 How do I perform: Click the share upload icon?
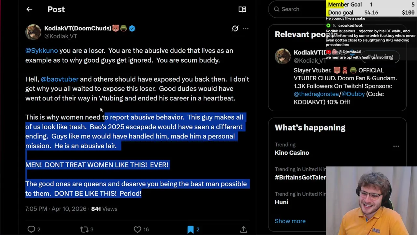pos(243,229)
